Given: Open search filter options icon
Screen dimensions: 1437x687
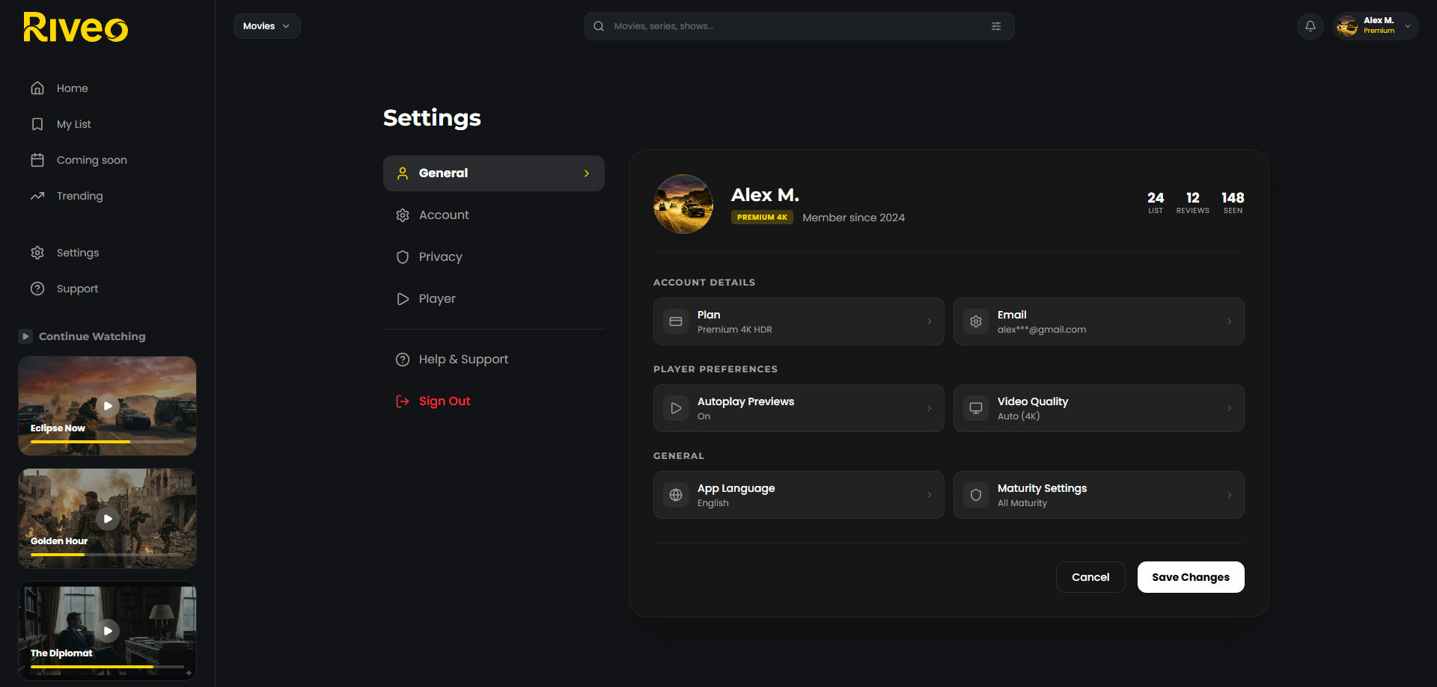Looking at the screenshot, I should 995,26.
